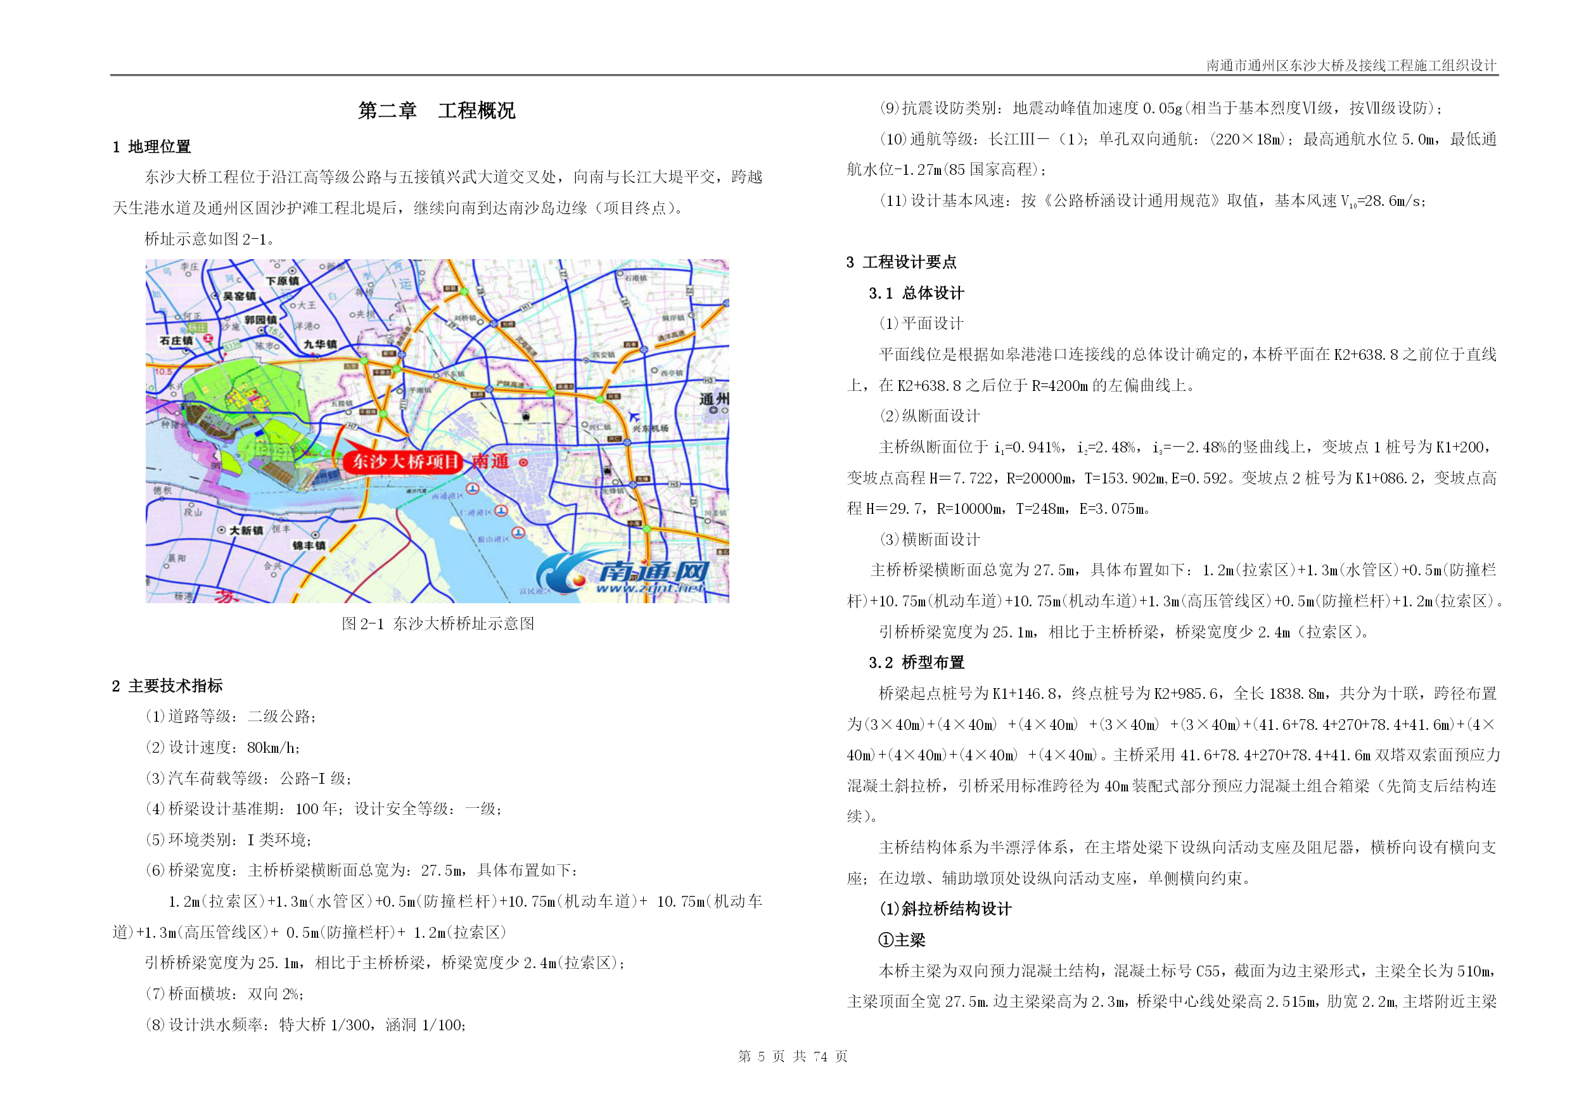Click the heading '1 地理位置'
This screenshot has width=1572, height=1112.
[151, 146]
